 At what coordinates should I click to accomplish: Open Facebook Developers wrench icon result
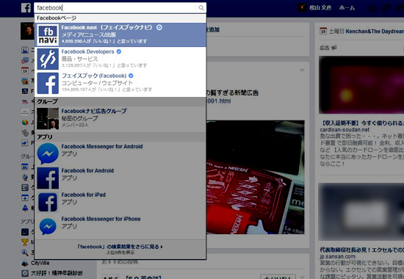(x=48, y=59)
